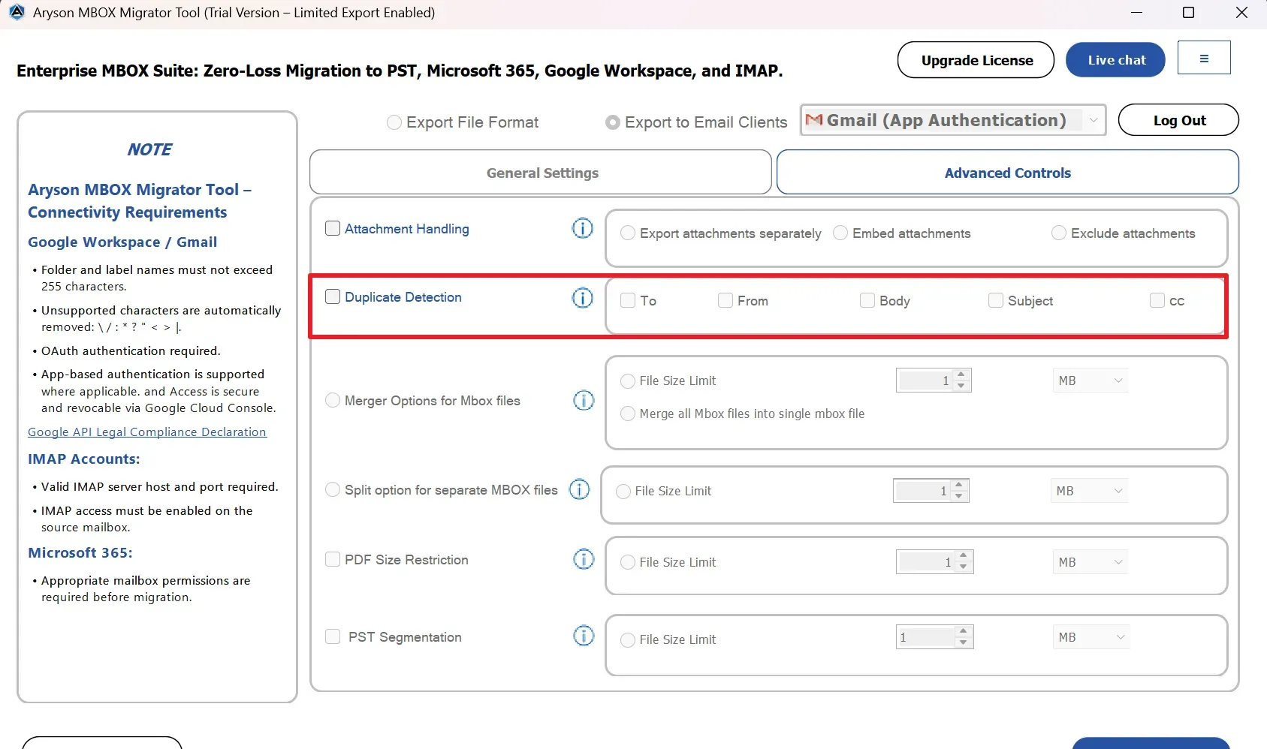Click the 'Microsoft 365:' heading
1267x749 pixels.
click(80, 552)
